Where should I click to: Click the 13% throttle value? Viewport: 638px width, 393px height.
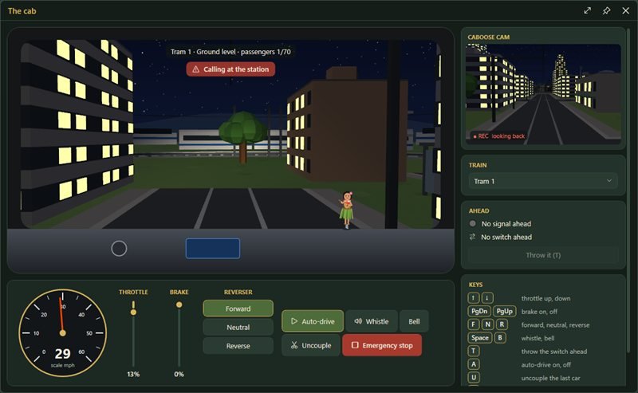pyautogui.click(x=133, y=374)
